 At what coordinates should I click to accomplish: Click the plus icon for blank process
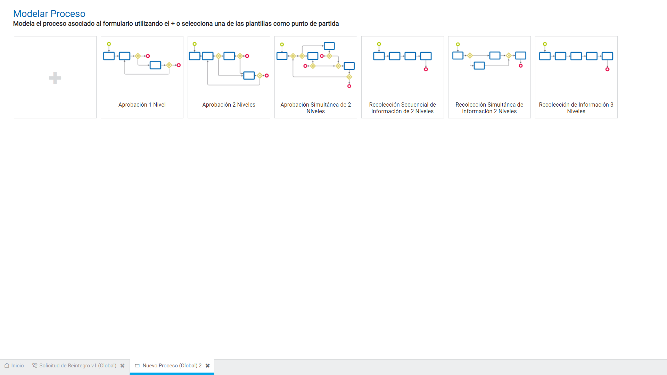(x=55, y=78)
